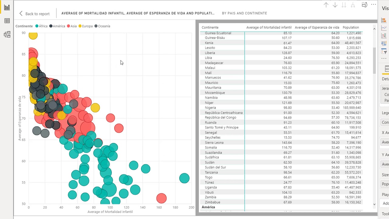The width and height of the screenshot is (389, 219).
Task: Select stacked bar chart visualization icon
Action: 384,20
